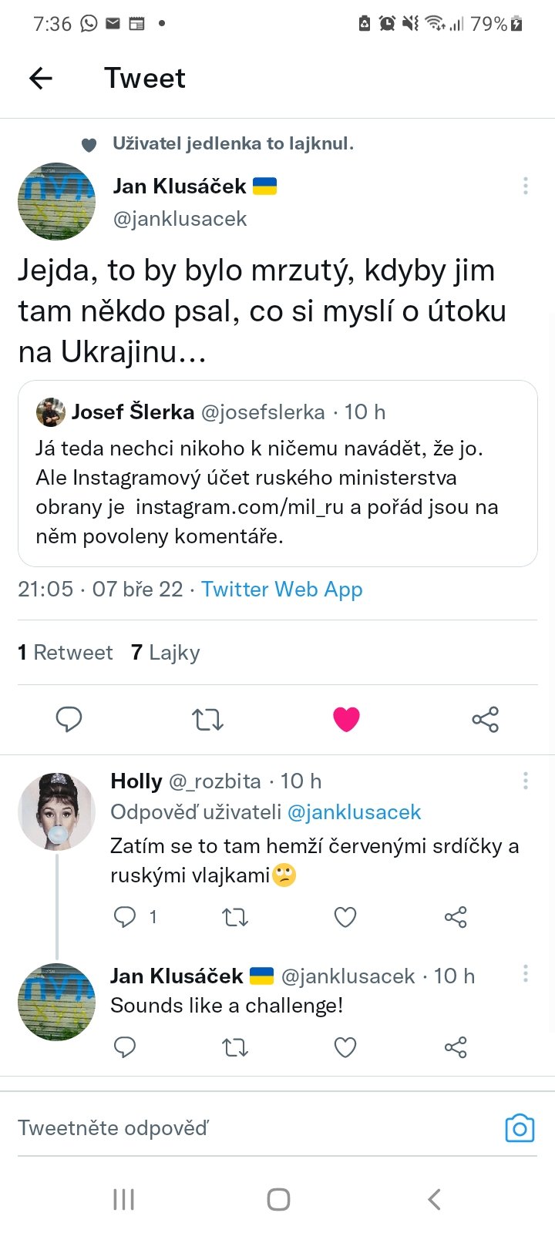
Task: Open more options for the main tweet
Action: (525, 186)
